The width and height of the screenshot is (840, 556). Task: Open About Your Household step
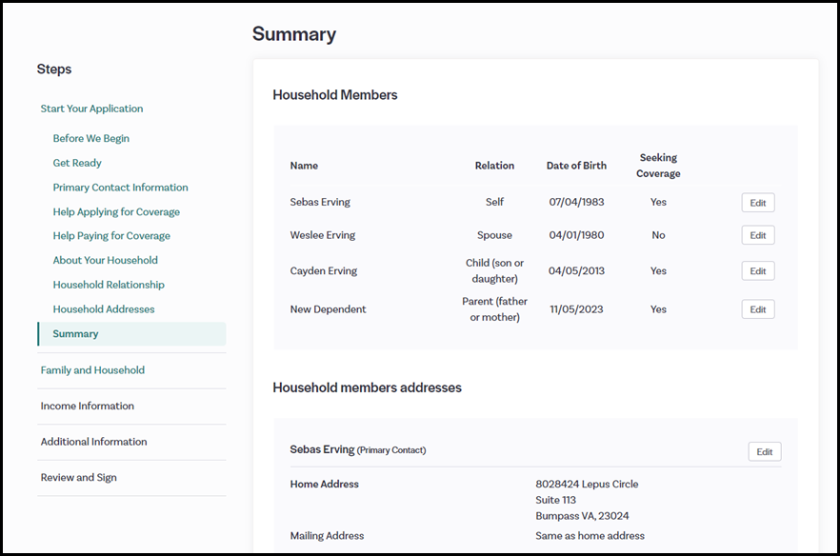[105, 260]
